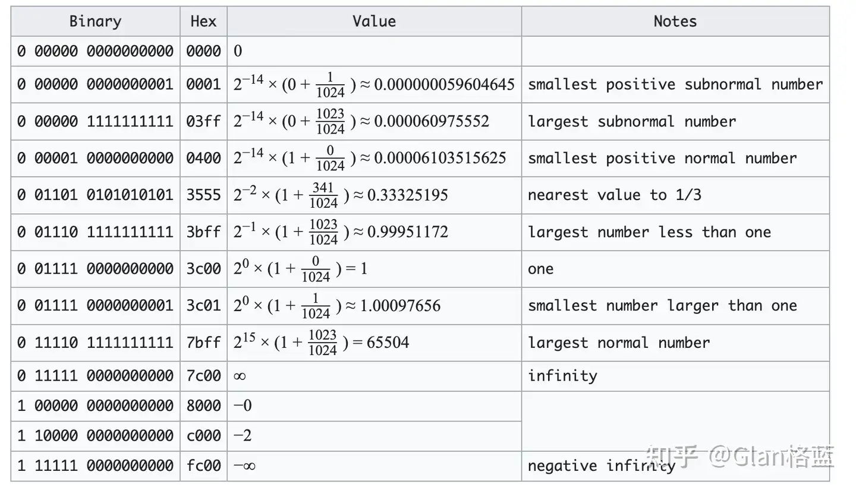This screenshot has width=856, height=491.
Task: Select the "smallest positive normal number" note
Action: coord(662,159)
